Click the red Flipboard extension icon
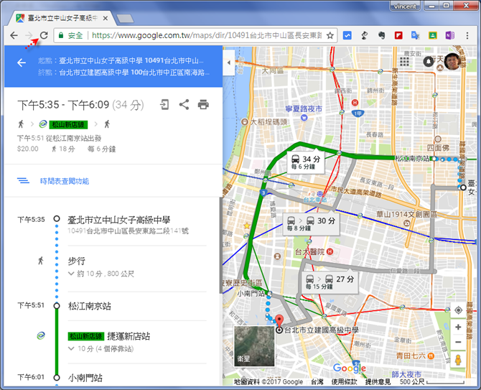Image resolution: width=481 pixels, height=390 pixels. tap(398, 36)
